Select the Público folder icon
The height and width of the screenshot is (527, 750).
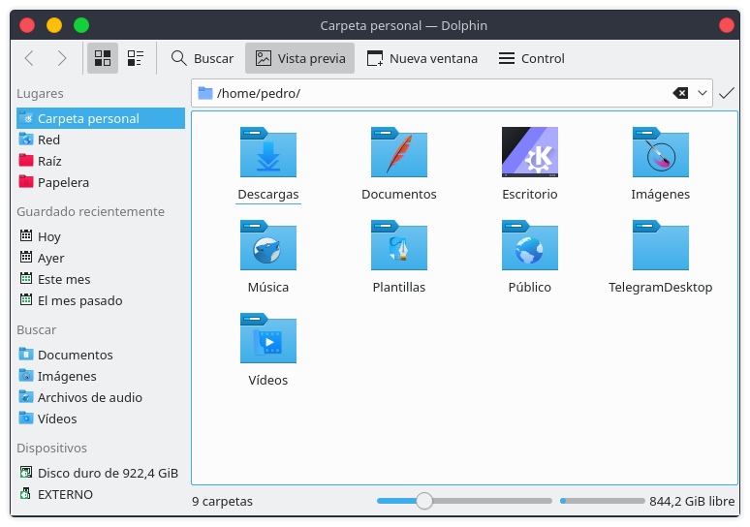click(x=529, y=245)
